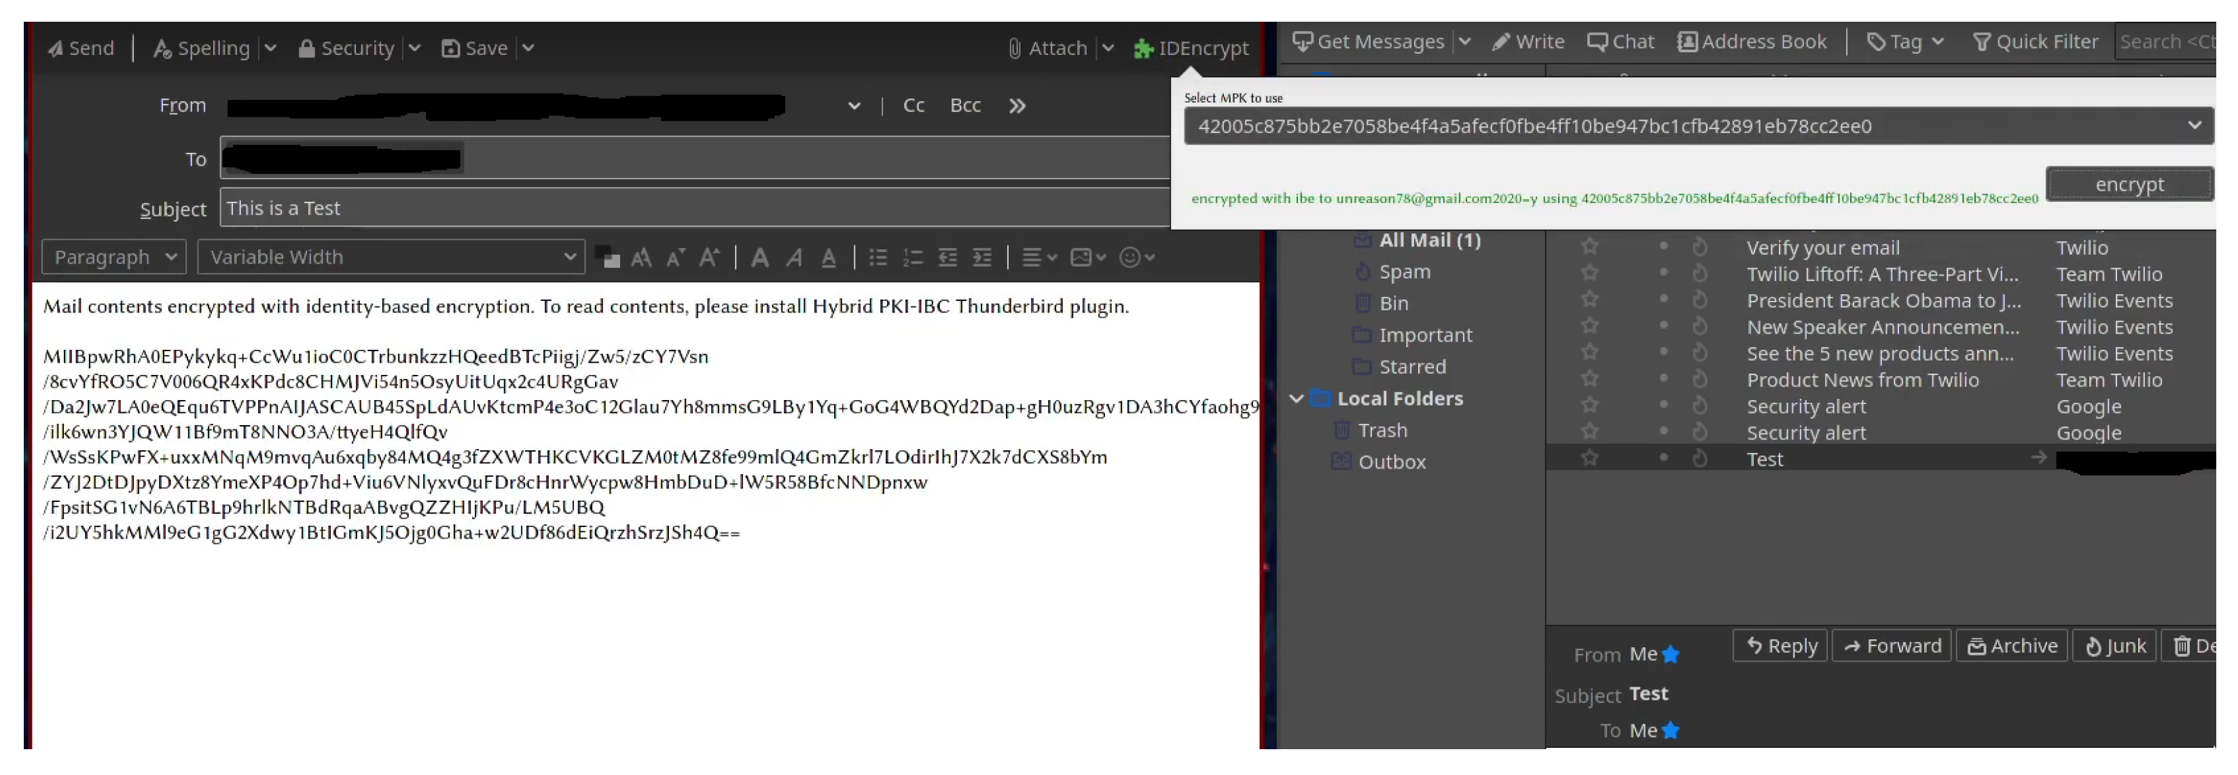Click the bold text formatting icon

pos(759,258)
